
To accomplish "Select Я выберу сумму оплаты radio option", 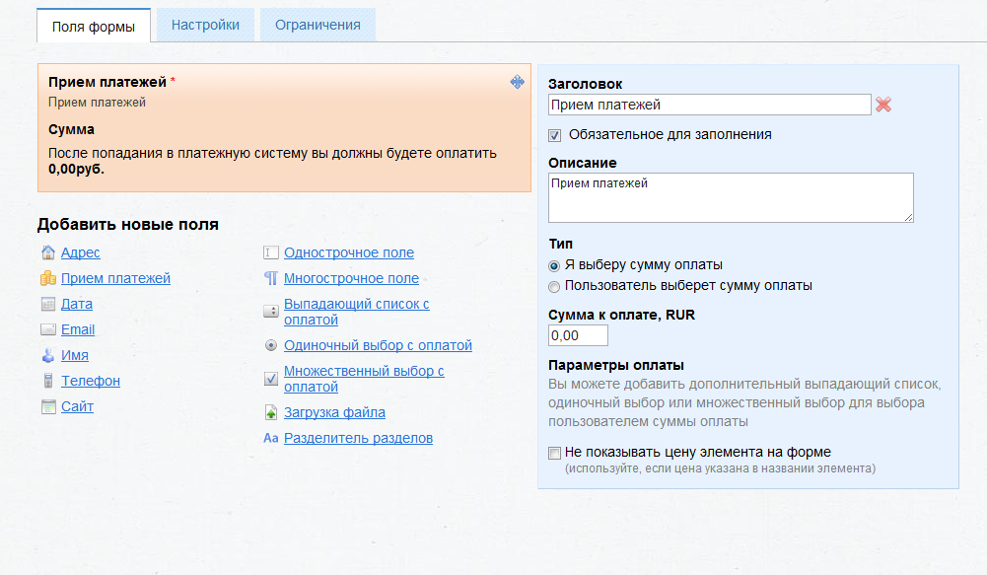I will click(555, 265).
